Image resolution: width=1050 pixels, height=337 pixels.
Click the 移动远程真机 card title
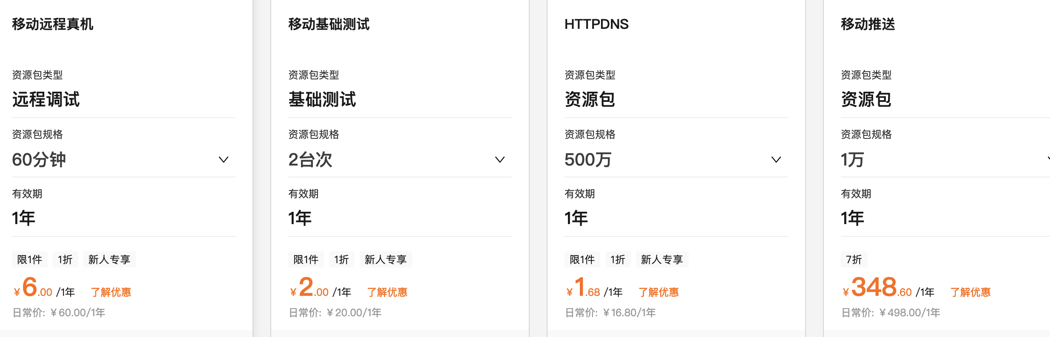point(54,24)
